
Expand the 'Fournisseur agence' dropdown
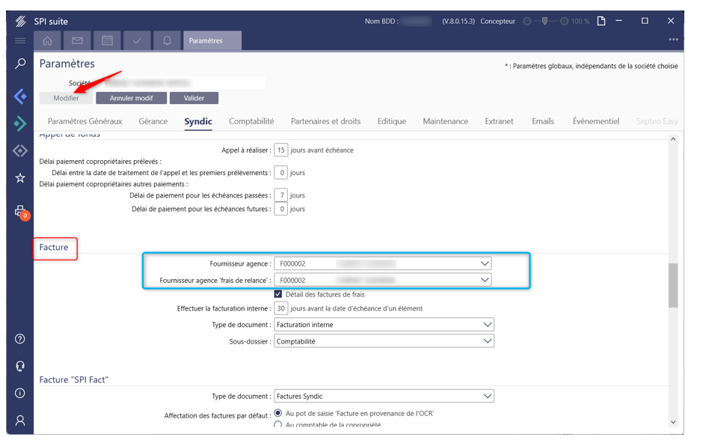pos(485,263)
